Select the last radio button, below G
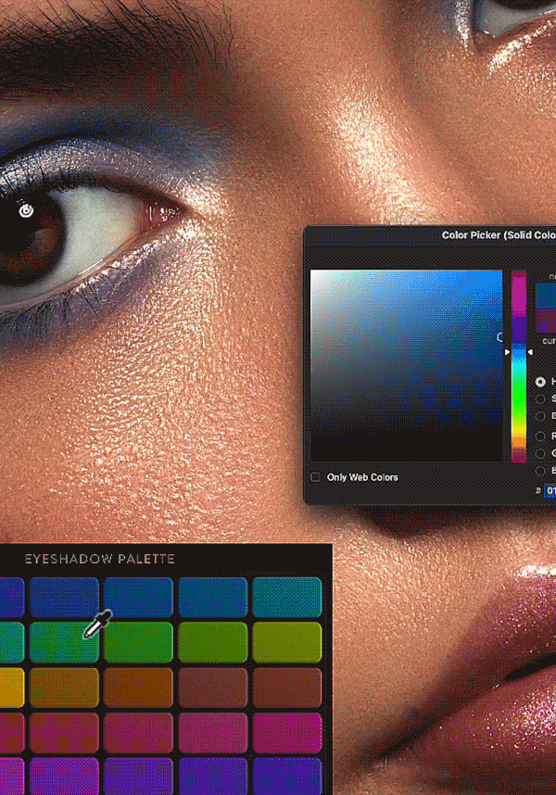The image size is (556, 795). click(541, 471)
